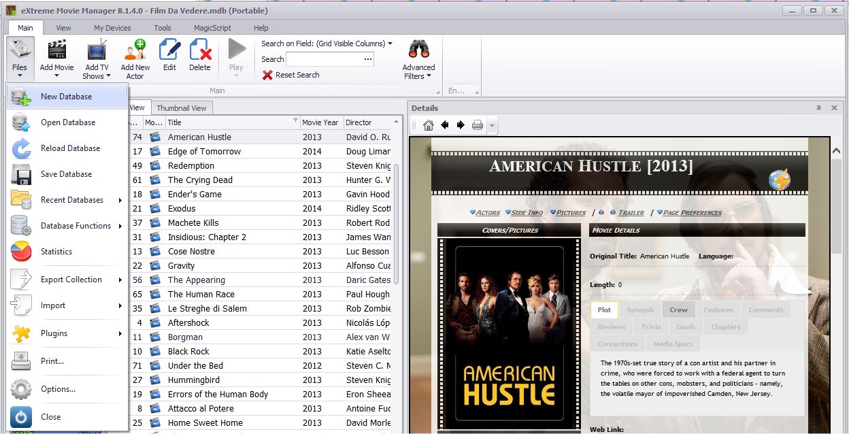Click the Edit pencil icon
Screen dimensions: 849x434
[169, 50]
